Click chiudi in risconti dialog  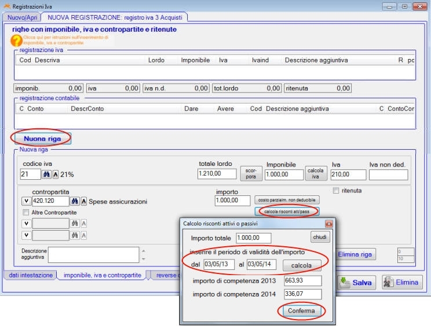click(x=320, y=237)
